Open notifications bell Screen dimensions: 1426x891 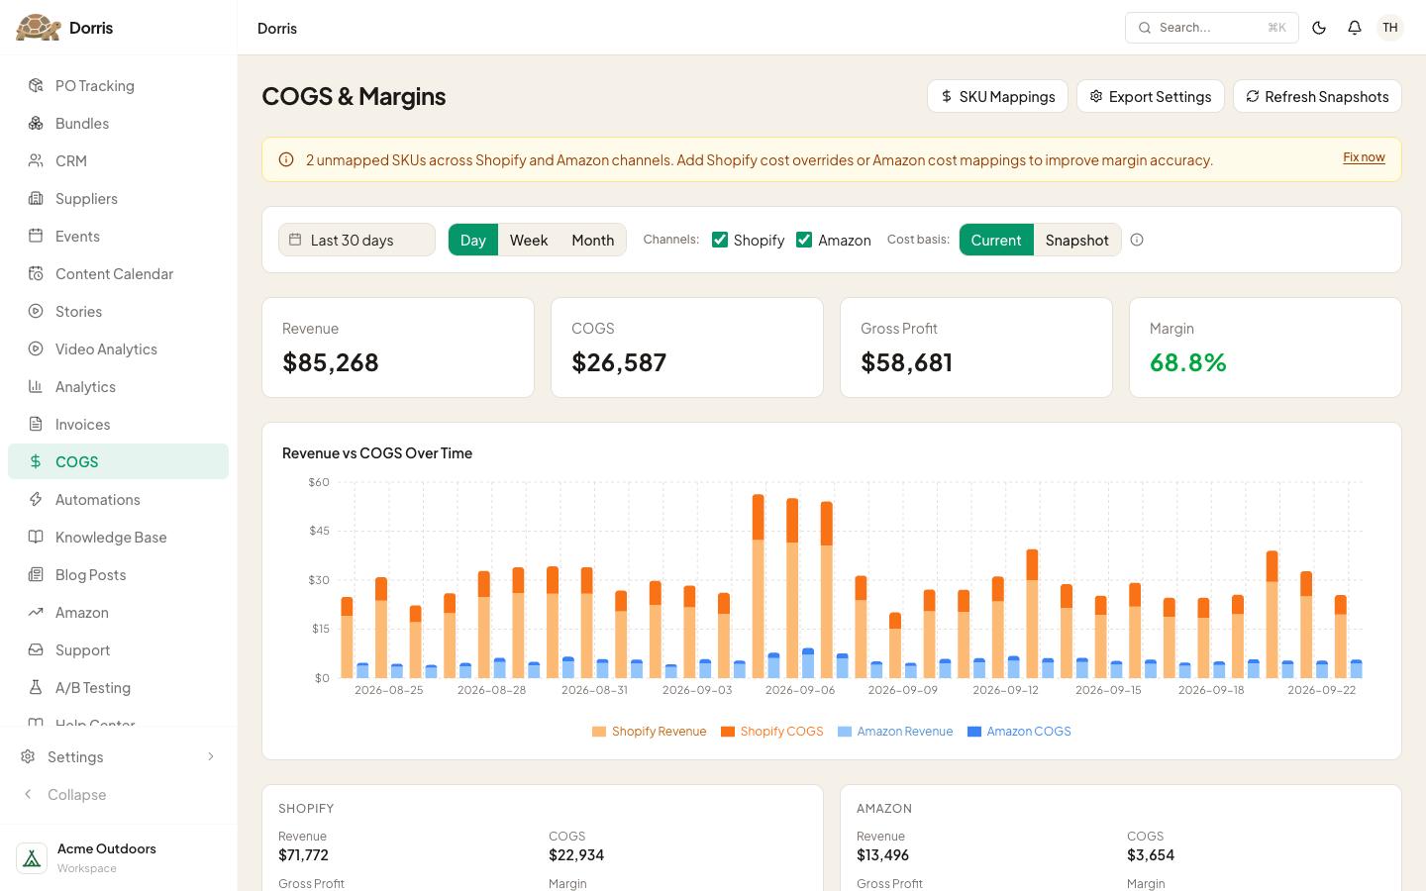point(1355,28)
